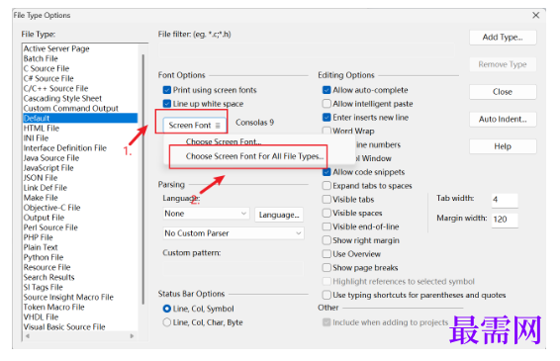Select Cascading Style Sheet file type
This screenshot has height=361, width=560.
[80, 98]
